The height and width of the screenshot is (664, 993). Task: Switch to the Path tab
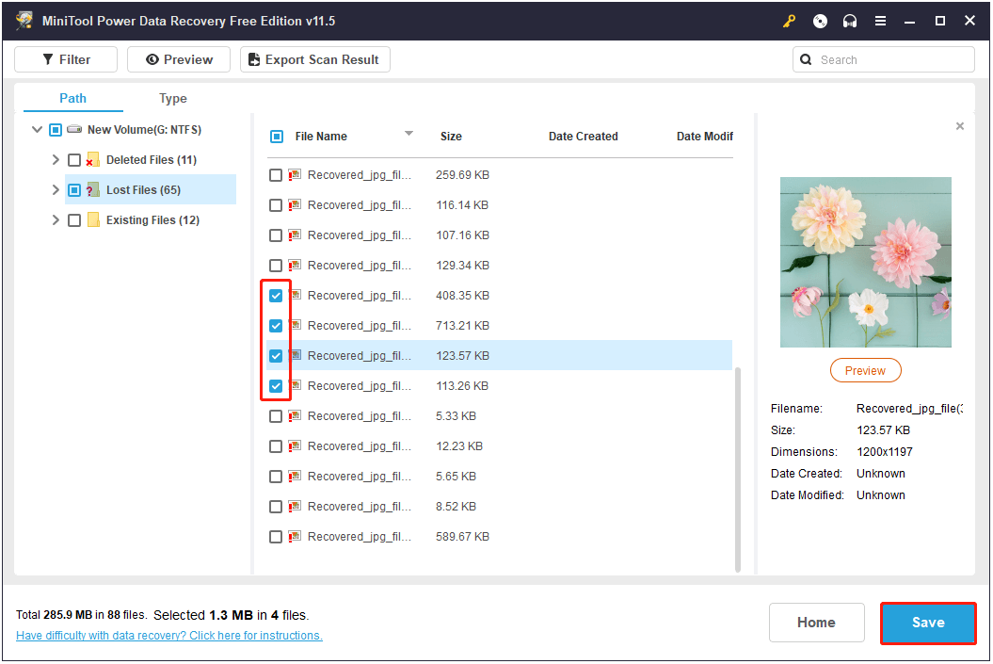(x=72, y=98)
